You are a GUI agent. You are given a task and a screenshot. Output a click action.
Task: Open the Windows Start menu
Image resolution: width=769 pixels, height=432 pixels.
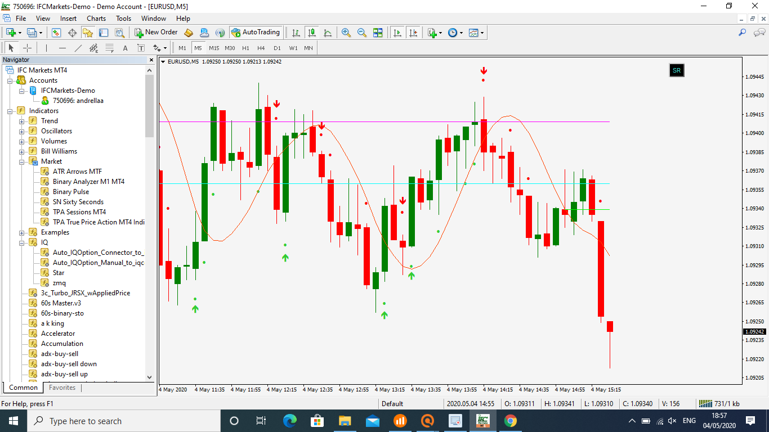point(14,421)
